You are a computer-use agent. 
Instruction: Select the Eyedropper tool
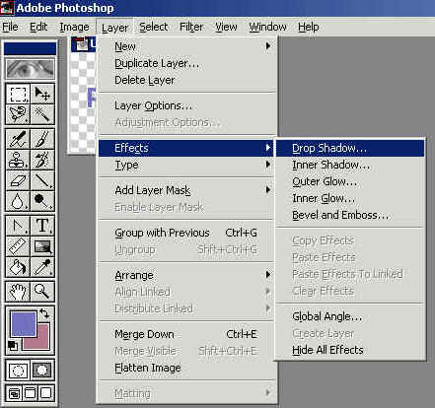click(x=42, y=267)
